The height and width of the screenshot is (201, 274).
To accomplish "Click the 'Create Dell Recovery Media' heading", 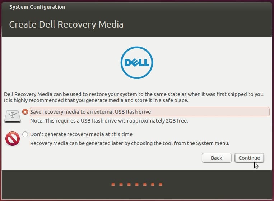I will (66, 25).
